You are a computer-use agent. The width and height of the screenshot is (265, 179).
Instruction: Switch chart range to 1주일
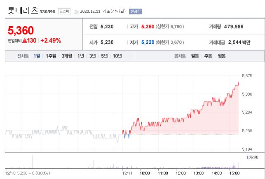point(51,56)
